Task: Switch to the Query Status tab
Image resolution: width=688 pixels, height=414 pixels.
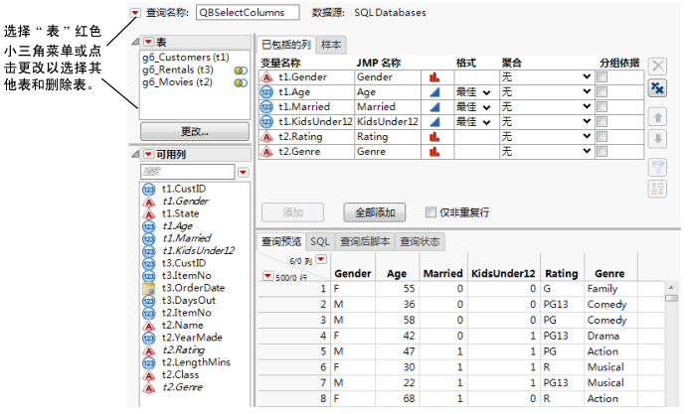Action: (x=420, y=242)
